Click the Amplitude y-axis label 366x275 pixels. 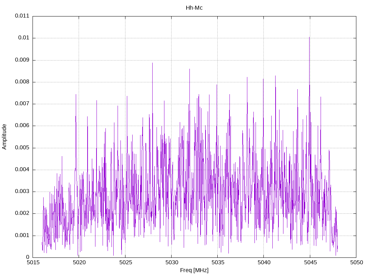[x=4, y=137]
